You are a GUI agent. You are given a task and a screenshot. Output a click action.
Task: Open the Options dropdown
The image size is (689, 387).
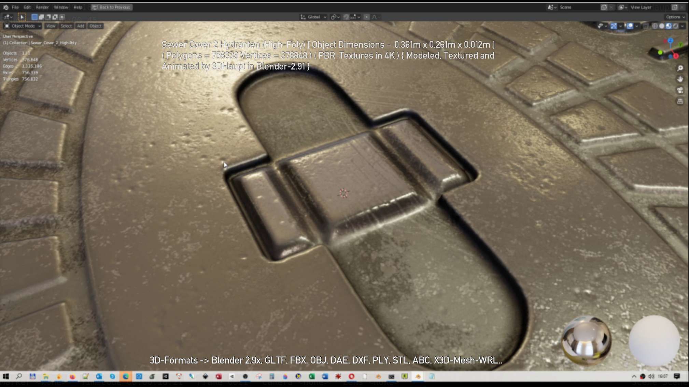675,17
